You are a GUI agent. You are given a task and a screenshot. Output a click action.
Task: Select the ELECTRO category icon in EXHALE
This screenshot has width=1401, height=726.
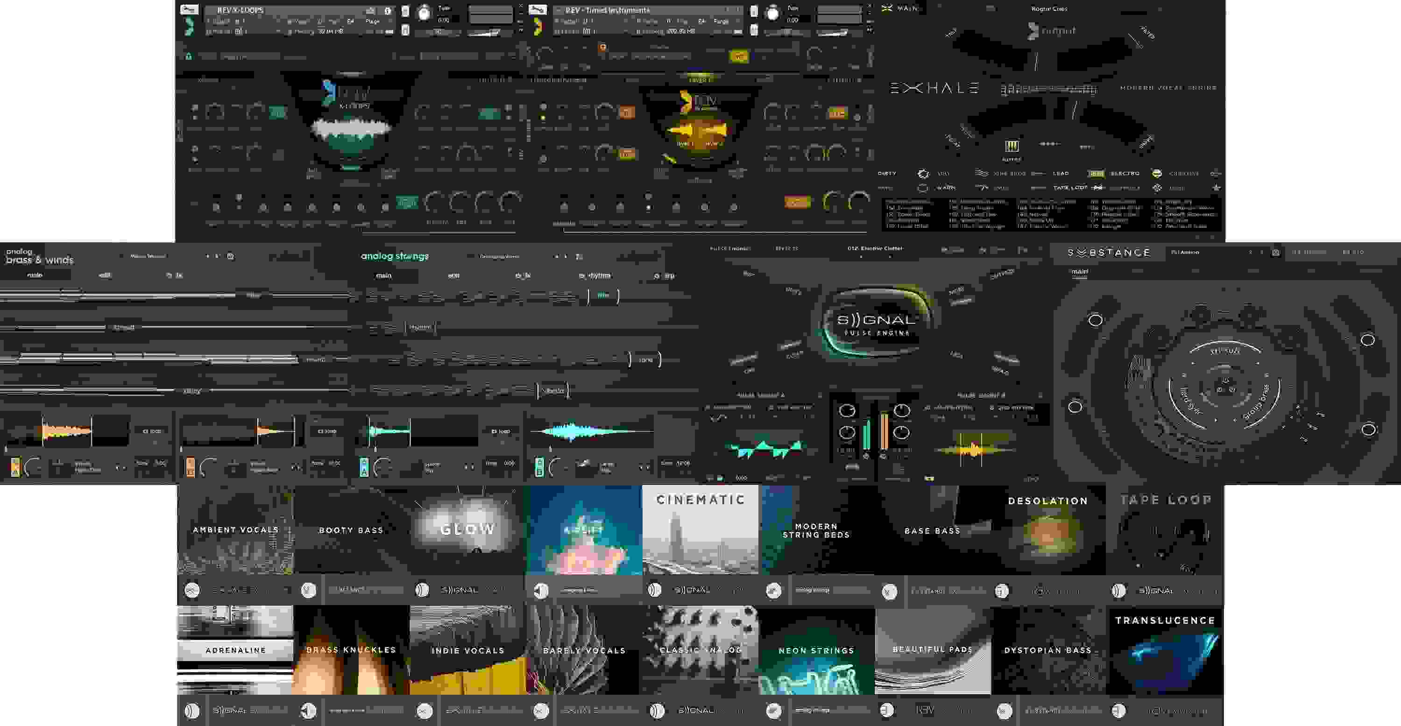point(1097,175)
